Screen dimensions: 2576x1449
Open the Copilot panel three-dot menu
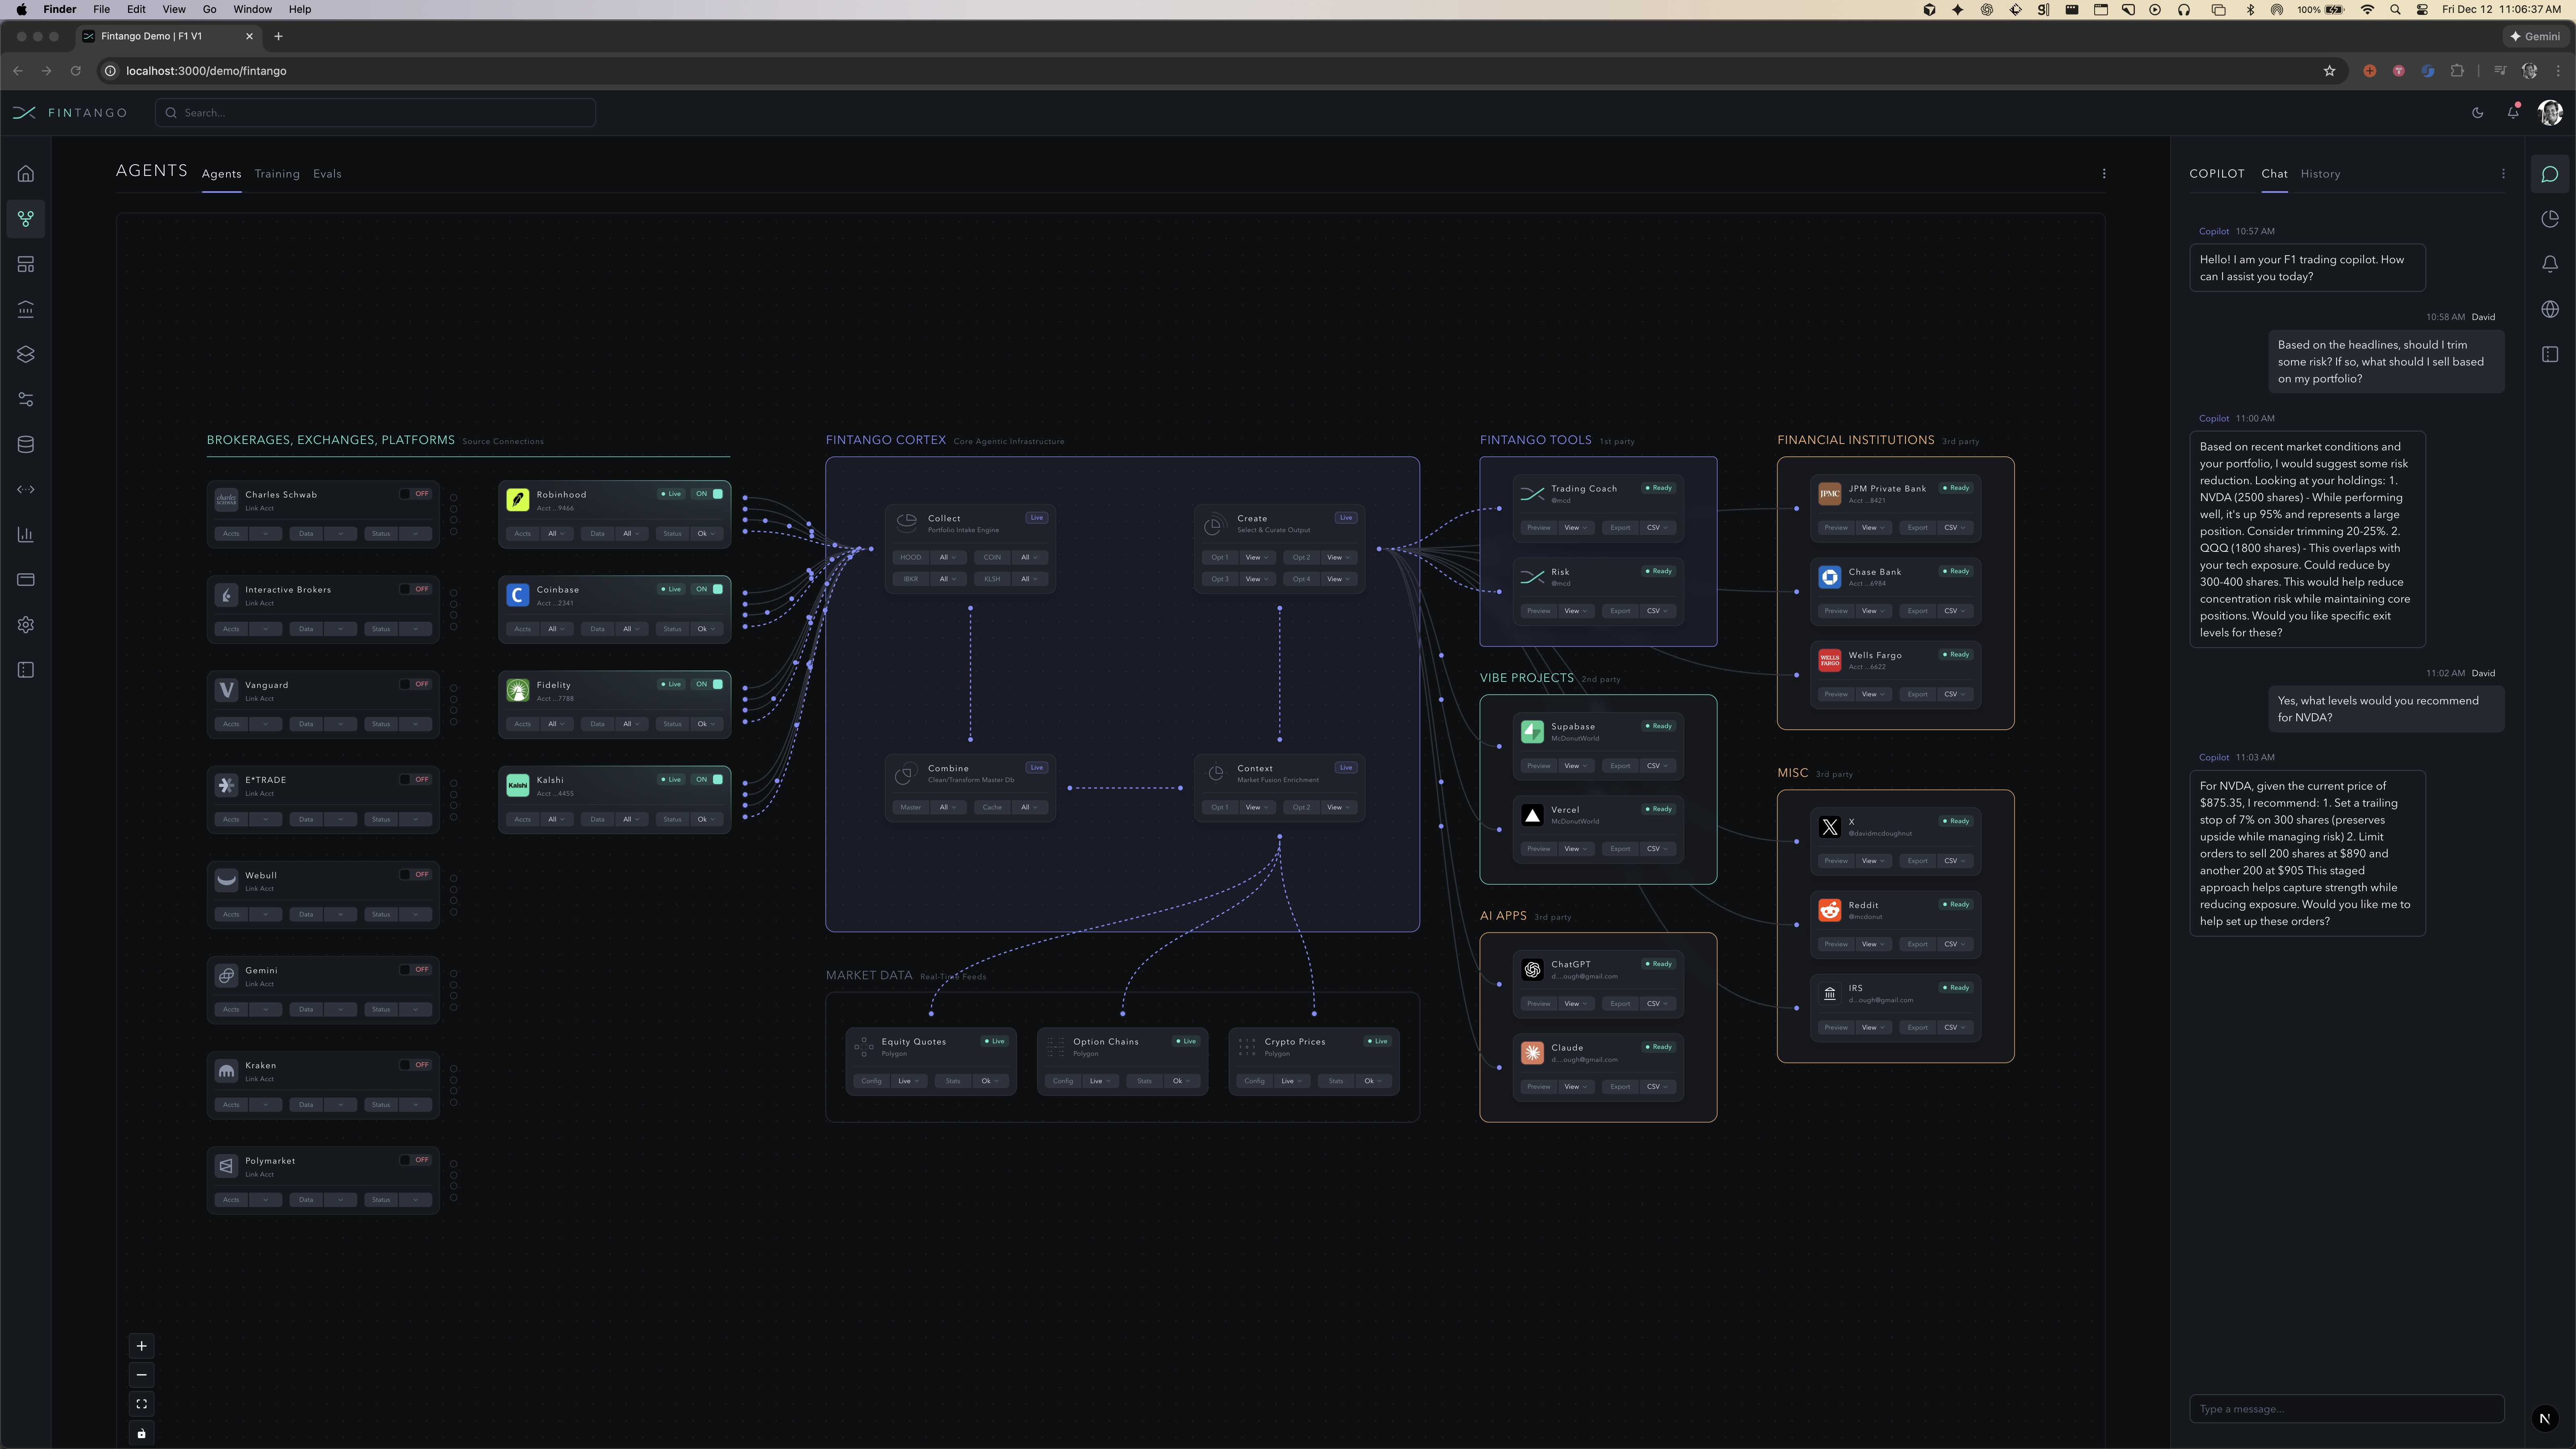(2503, 174)
